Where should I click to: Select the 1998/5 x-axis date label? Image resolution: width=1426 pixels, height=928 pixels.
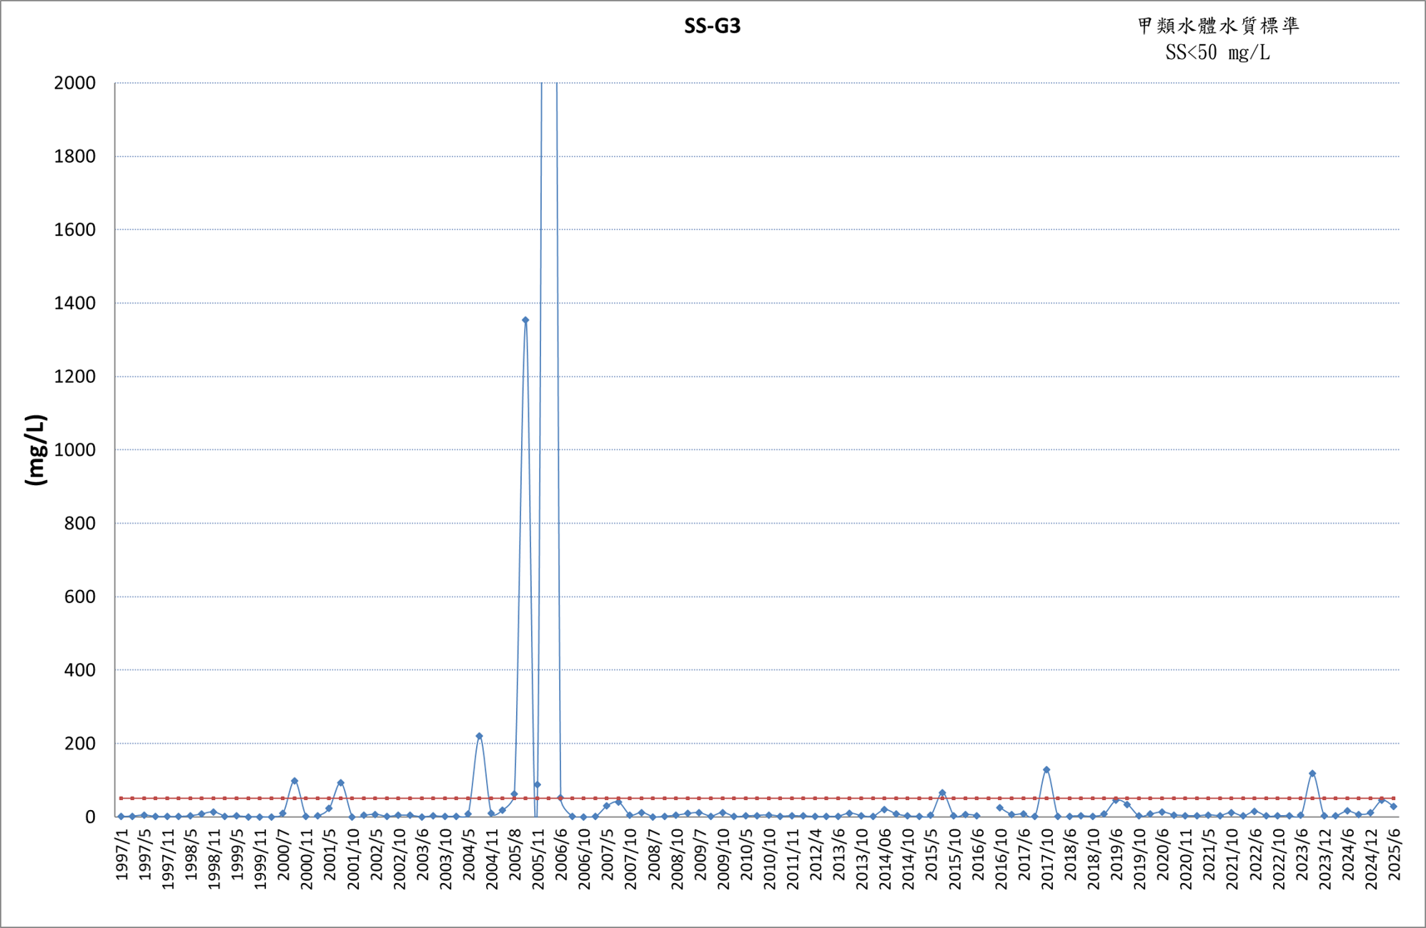coord(192,853)
